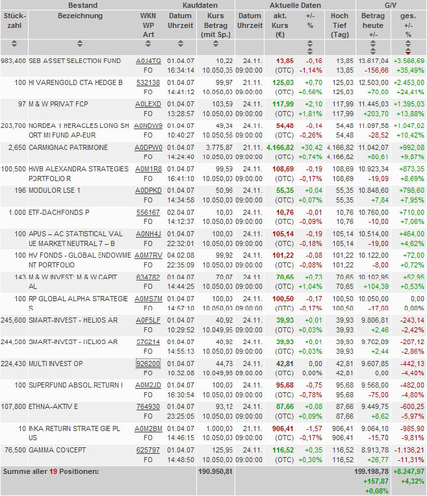This screenshot has height=496, width=427.
Task: Click the Hoch Tief (Tag) column header
Action: (339, 25)
